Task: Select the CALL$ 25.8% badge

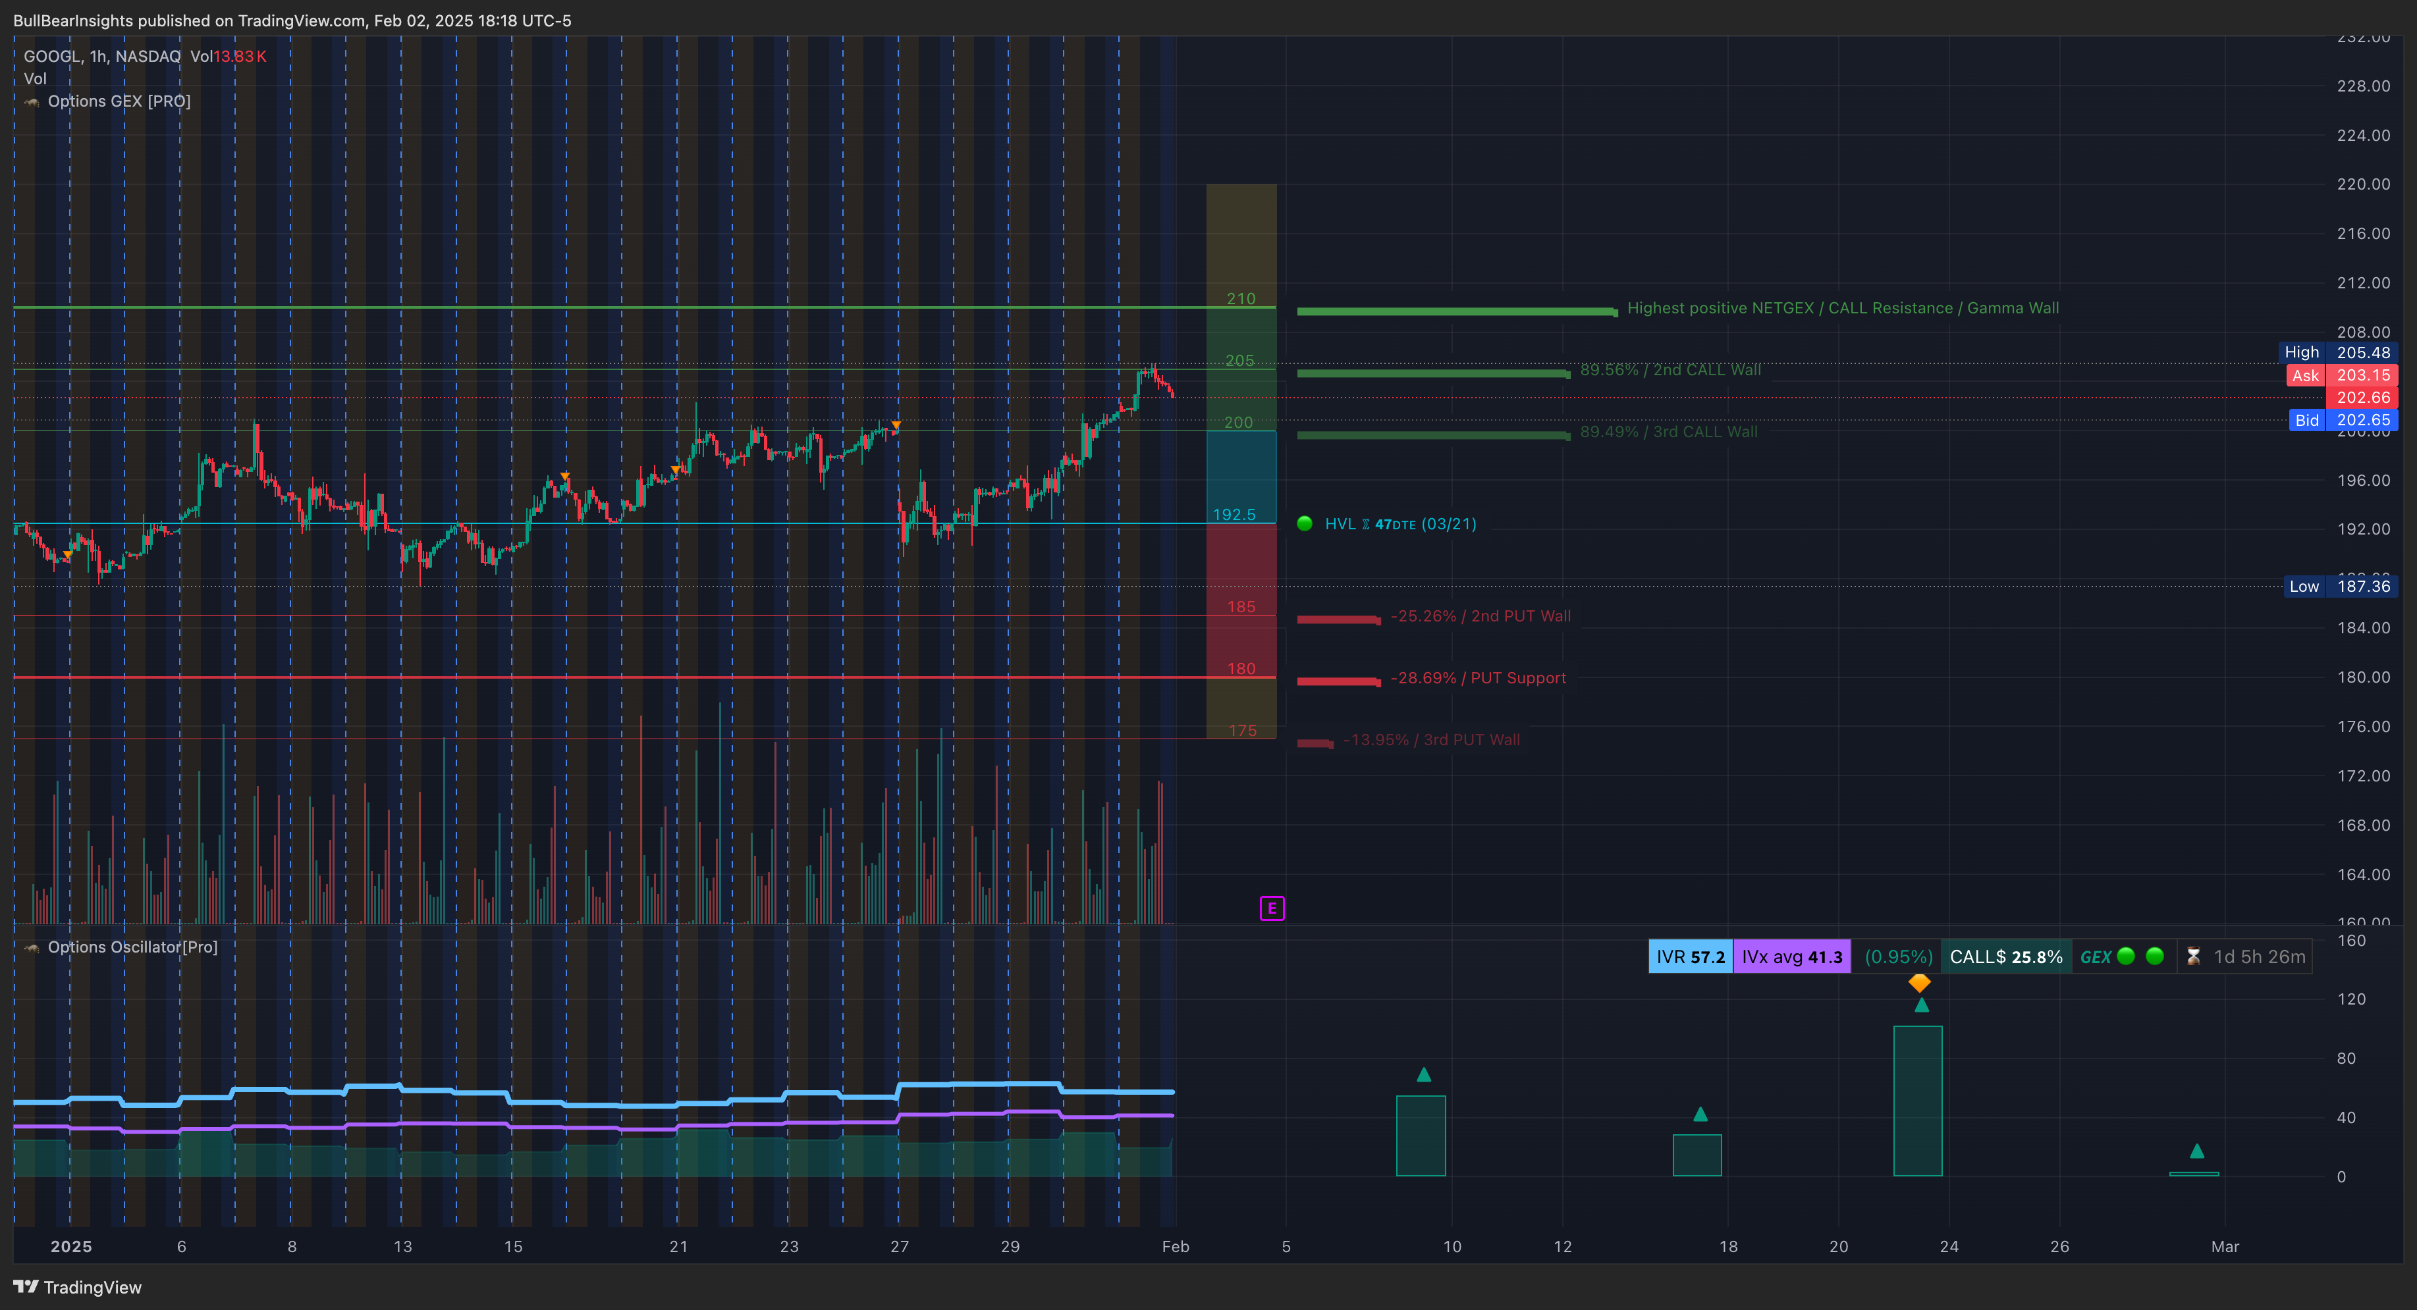Action: [x=2006, y=956]
